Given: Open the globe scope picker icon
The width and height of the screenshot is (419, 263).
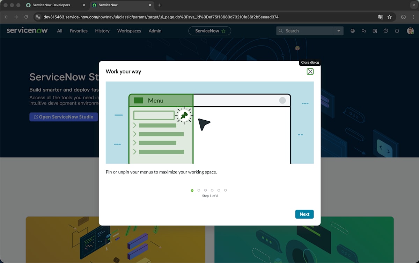Looking at the screenshot, I should pos(353,31).
